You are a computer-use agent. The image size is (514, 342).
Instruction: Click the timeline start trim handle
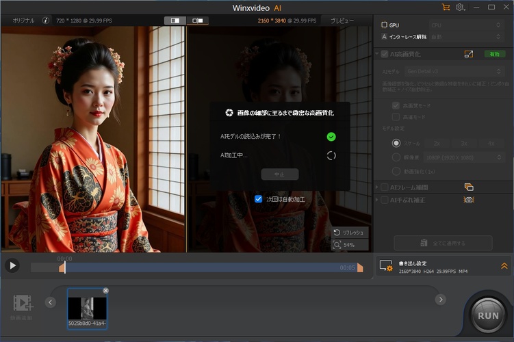[62, 268]
